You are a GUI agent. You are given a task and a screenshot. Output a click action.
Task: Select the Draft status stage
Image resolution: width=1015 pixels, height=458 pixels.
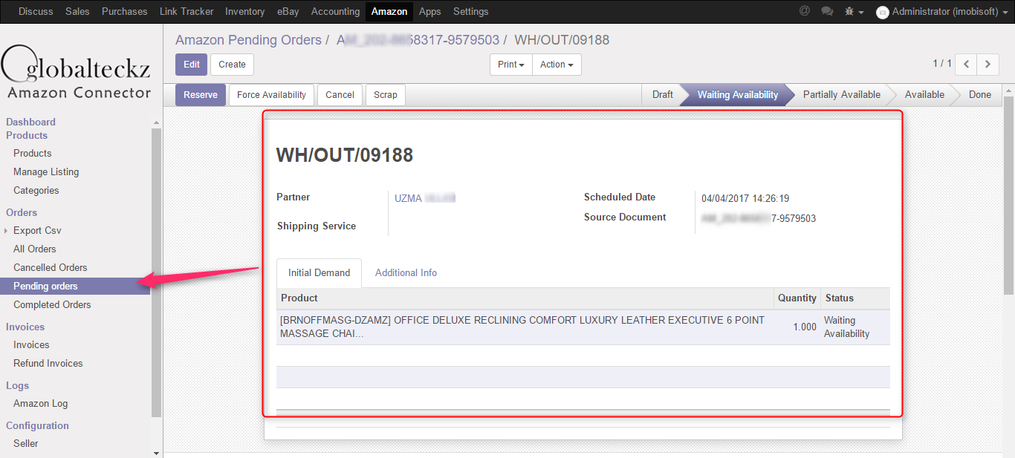pos(662,94)
